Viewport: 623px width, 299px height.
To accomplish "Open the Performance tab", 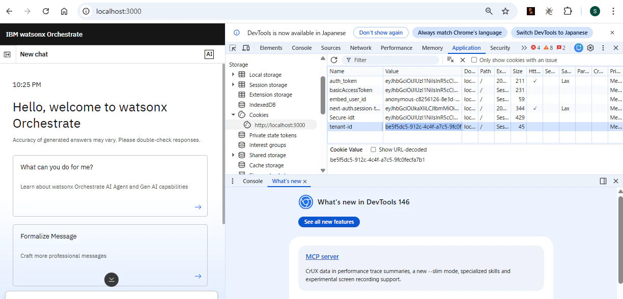I will click(x=397, y=48).
